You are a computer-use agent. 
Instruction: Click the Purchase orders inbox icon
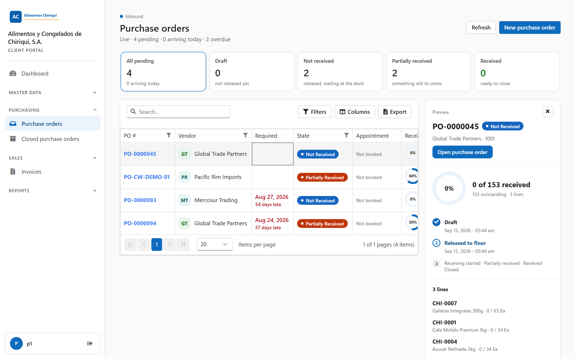pyautogui.click(x=13, y=124)
